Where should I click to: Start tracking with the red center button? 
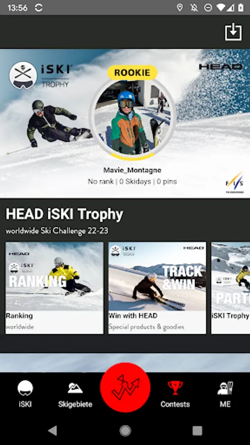pos(125,387)
